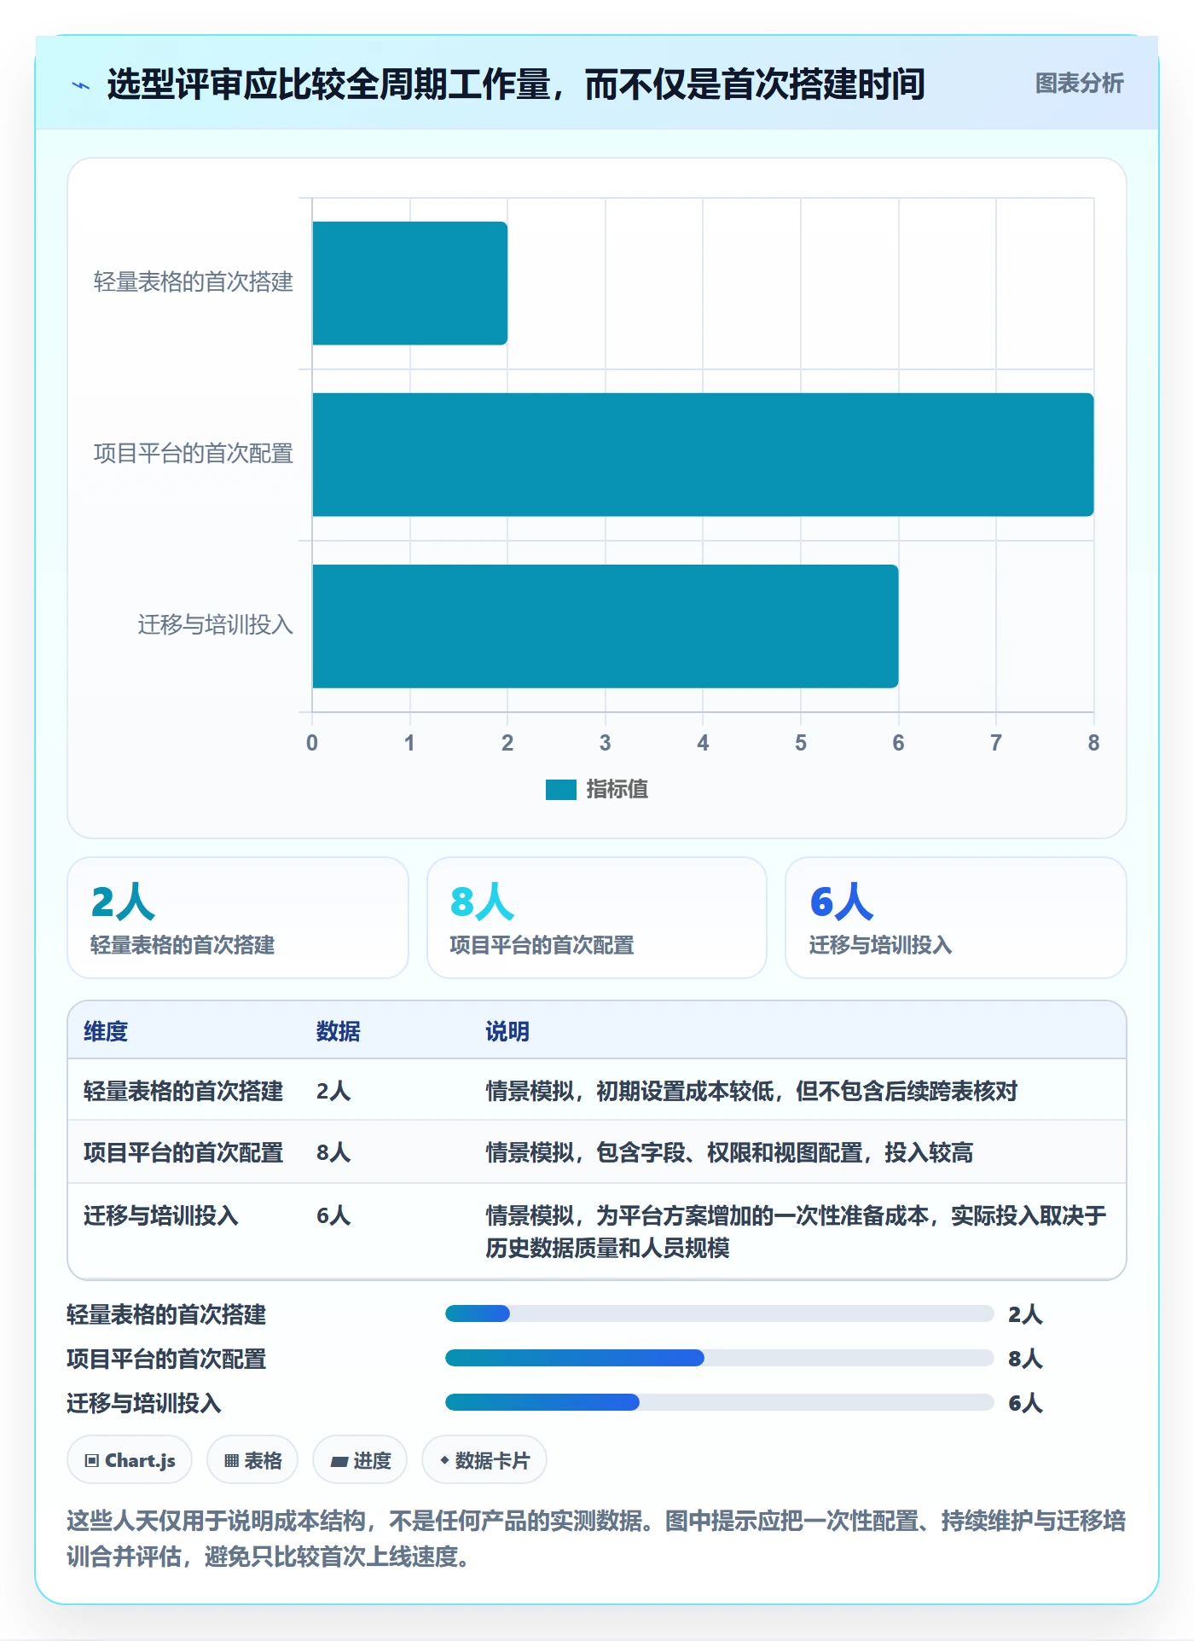Viewport: 1194px width, 1641px height.
Task: Click the Chart.js chip
Action: pos(130,1460)
